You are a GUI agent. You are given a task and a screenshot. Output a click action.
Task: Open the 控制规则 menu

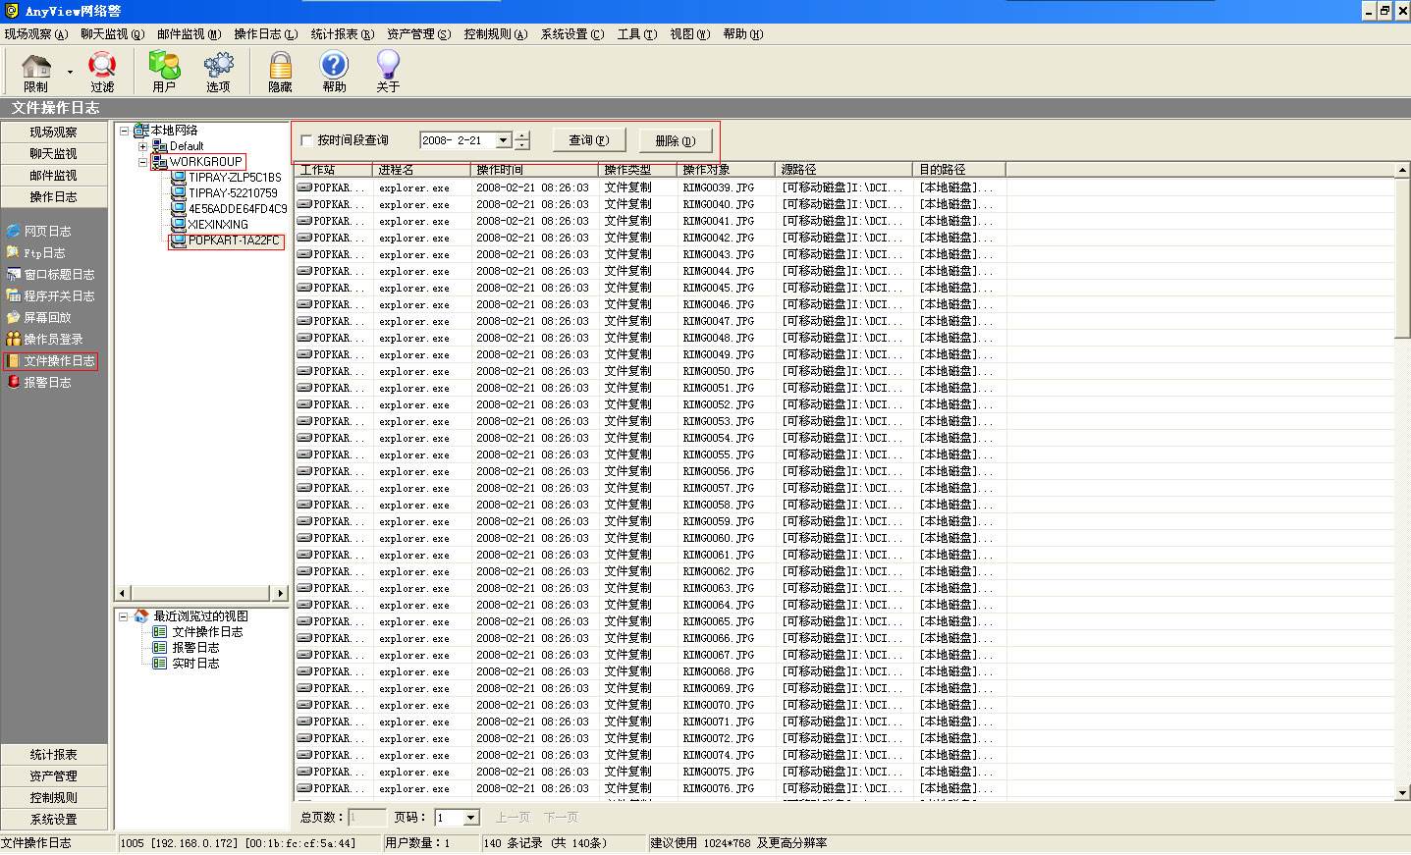coord(496,34)
